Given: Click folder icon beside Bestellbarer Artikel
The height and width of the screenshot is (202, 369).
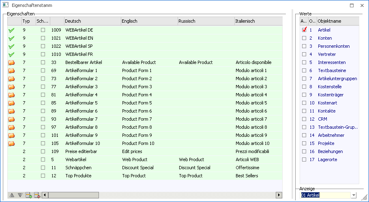Looking at the screenshot, I should (11, 62).
